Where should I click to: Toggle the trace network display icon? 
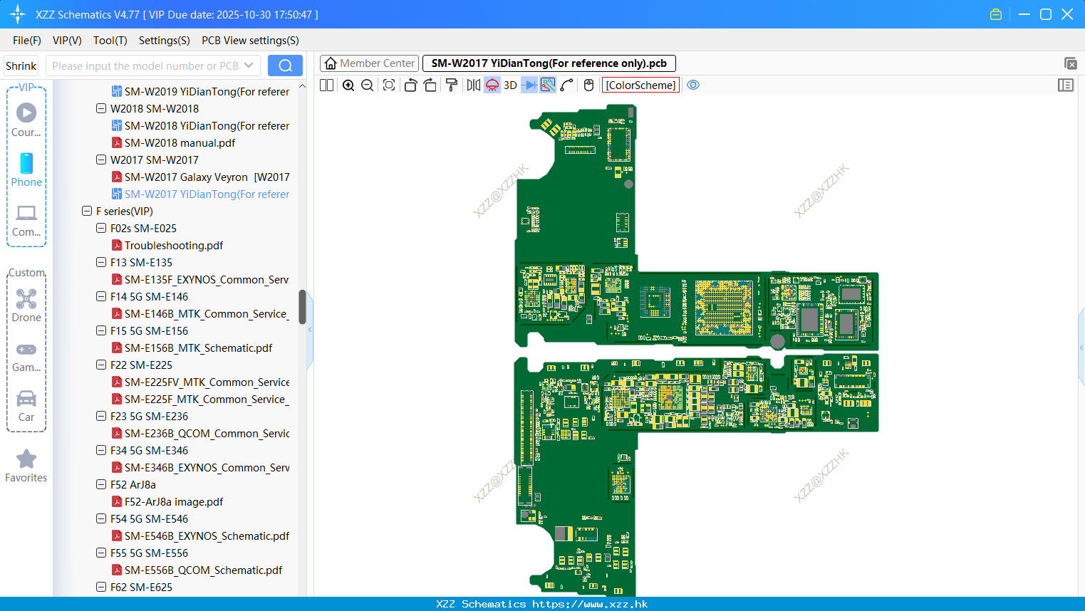548,85
